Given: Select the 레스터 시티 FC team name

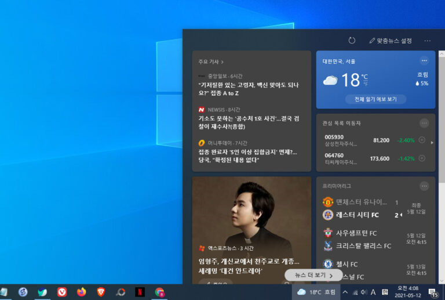Looking at the screenshot, I should 357,215.
